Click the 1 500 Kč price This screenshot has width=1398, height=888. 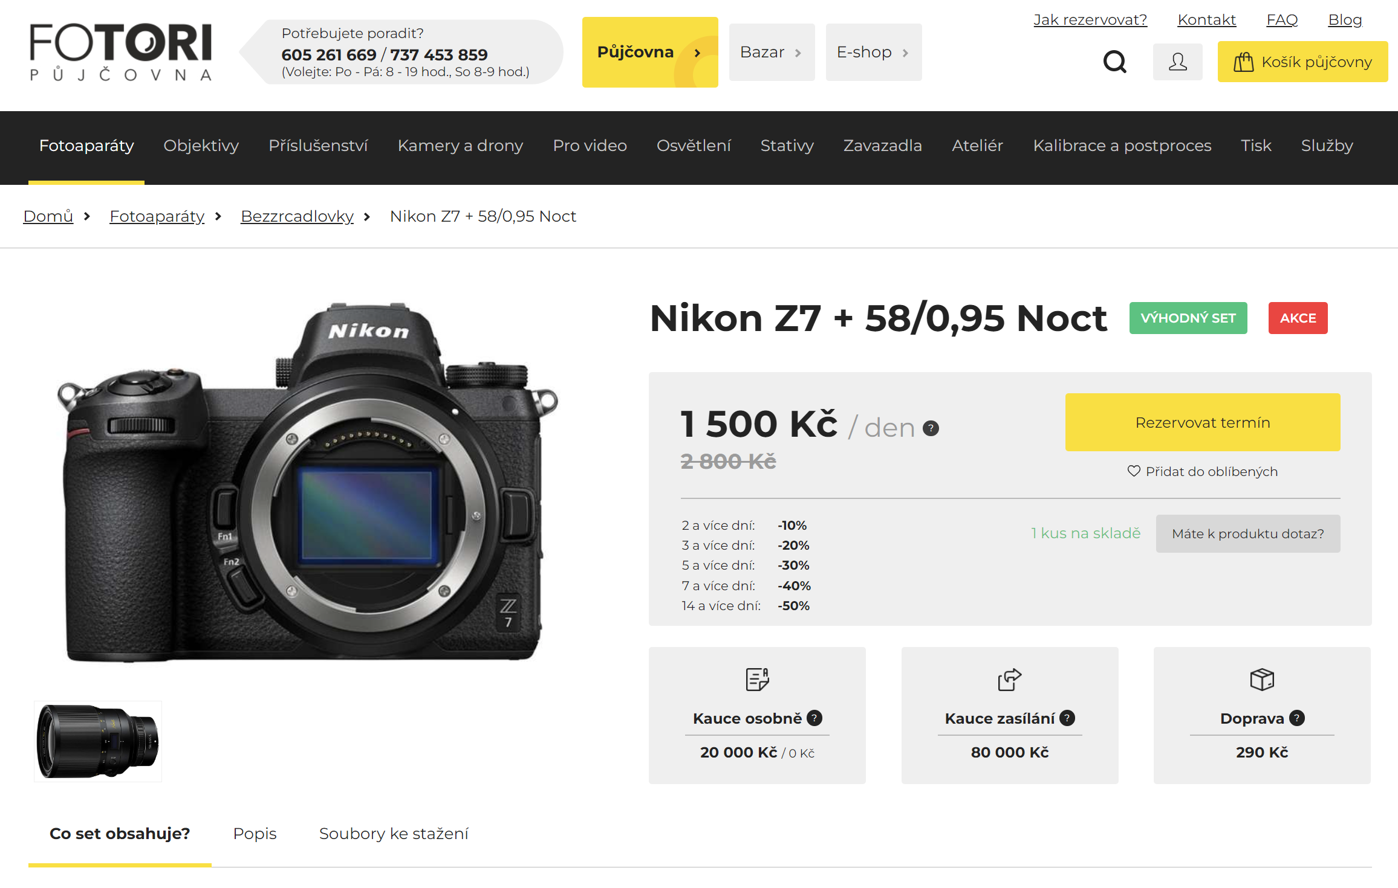[759, 424]
